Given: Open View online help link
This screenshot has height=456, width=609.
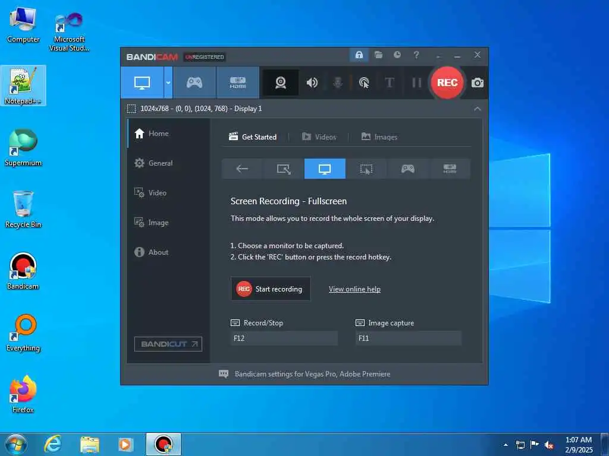Looking at the screenshot, I should pyautogui.click(x=354, y=289).
